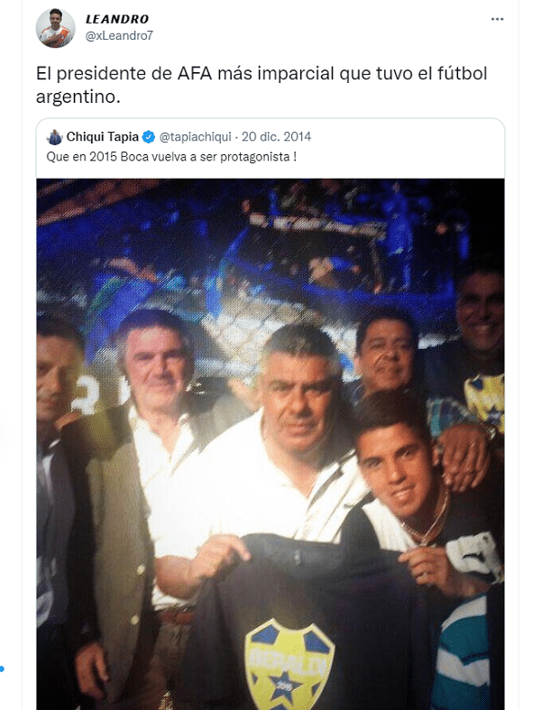Click the 'El presidente de AFA' tweet text
The height and width of the screenshot is (710, 541).
[x=261, y=85]
